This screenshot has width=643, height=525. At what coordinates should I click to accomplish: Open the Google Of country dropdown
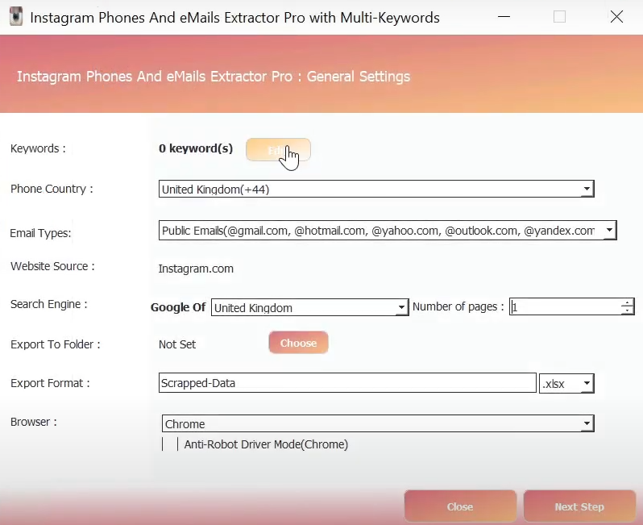(401, 308)
